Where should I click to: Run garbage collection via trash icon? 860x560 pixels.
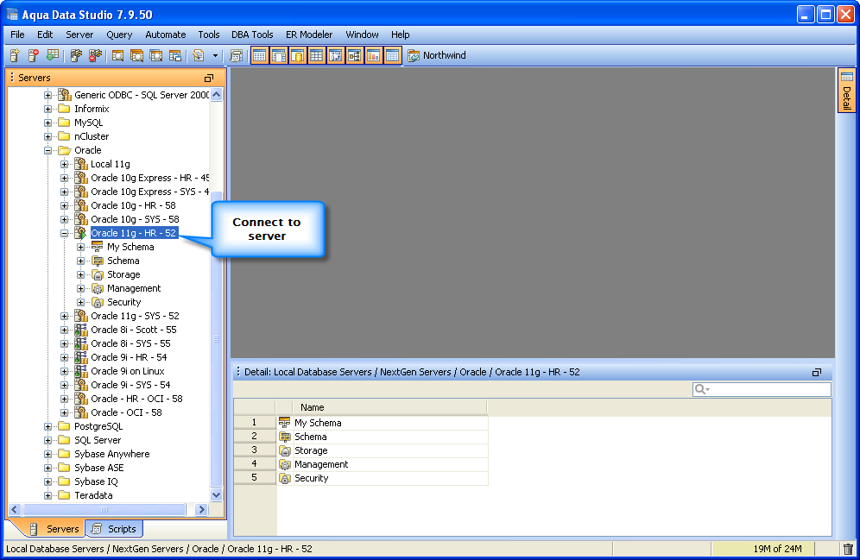pos(848,549)
